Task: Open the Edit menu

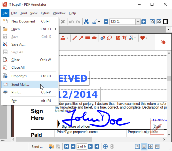Action: [14, 13]
